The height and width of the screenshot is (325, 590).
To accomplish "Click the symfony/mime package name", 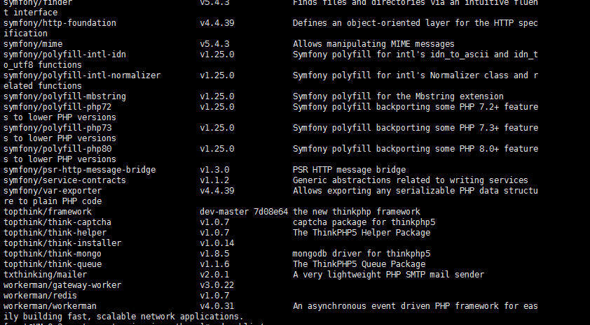I will pyautogui.click(x=33, y=44).
